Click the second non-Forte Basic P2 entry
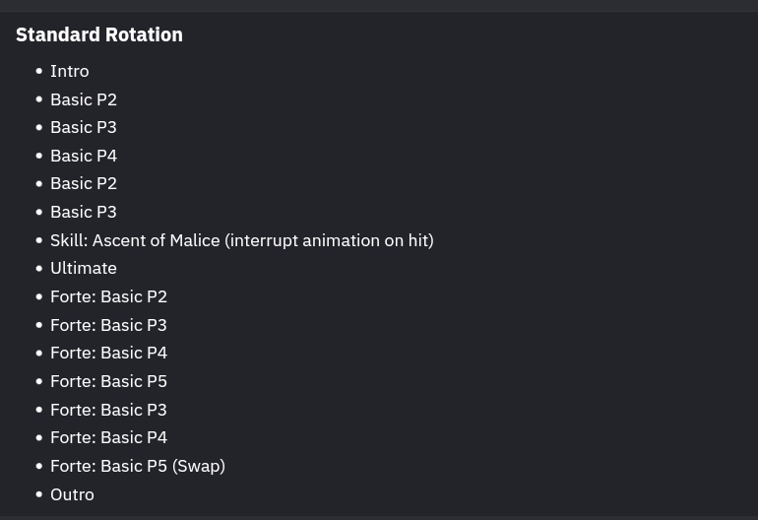The image size is (758, 520). click(x=84, y=183)
